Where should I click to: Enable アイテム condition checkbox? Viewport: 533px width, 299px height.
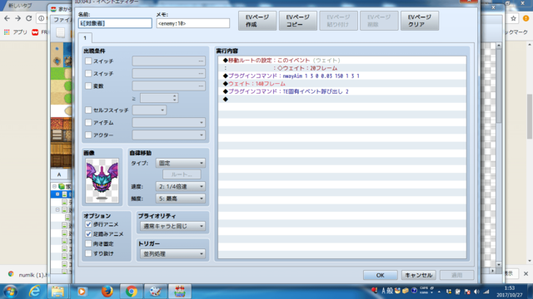(88, 122)
